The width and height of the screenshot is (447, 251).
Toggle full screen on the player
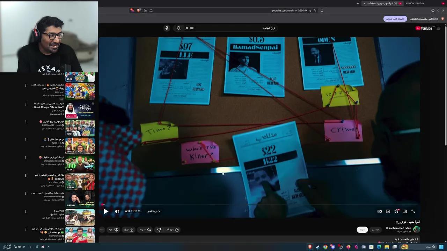click(x=413, y=211)
